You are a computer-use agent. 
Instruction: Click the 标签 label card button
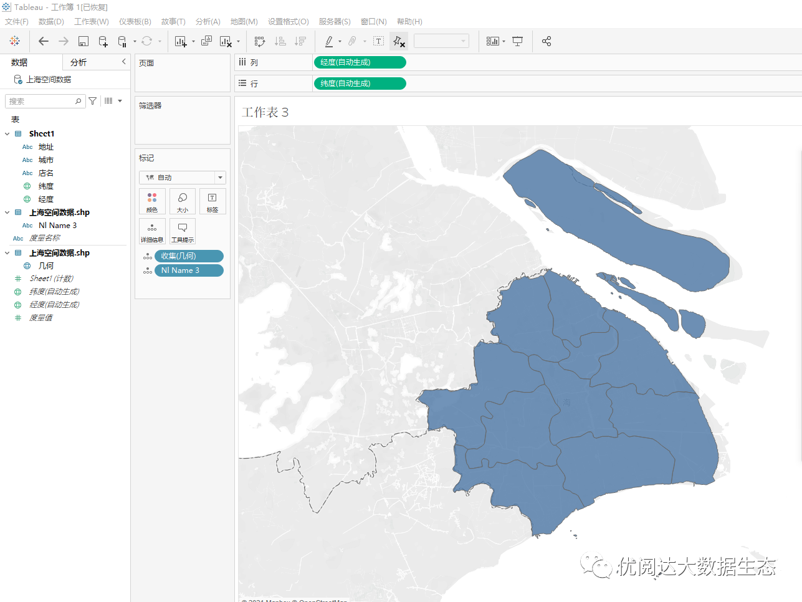click(212, 201)
